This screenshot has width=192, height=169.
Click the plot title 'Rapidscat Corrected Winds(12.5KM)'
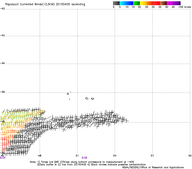point(30,4)
